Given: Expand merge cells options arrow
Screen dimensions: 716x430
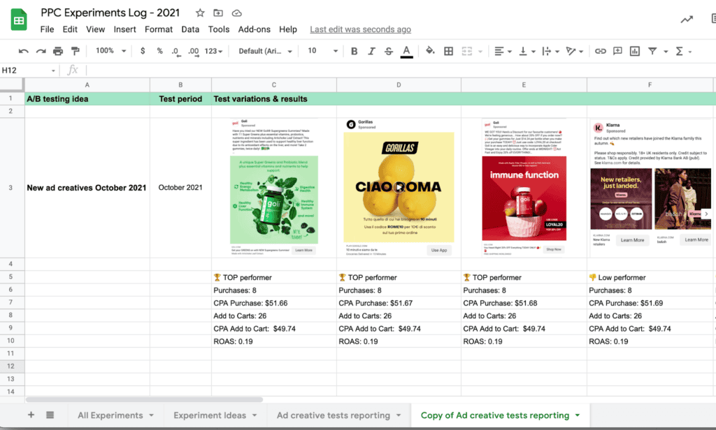Looking at the screenshot, I should (x=480, y=52).
